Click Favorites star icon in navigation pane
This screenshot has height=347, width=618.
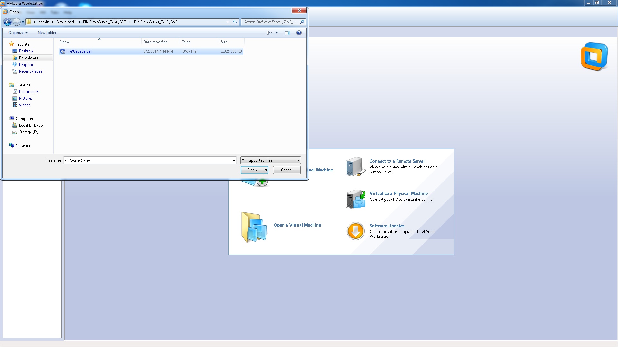coord(12,44)
